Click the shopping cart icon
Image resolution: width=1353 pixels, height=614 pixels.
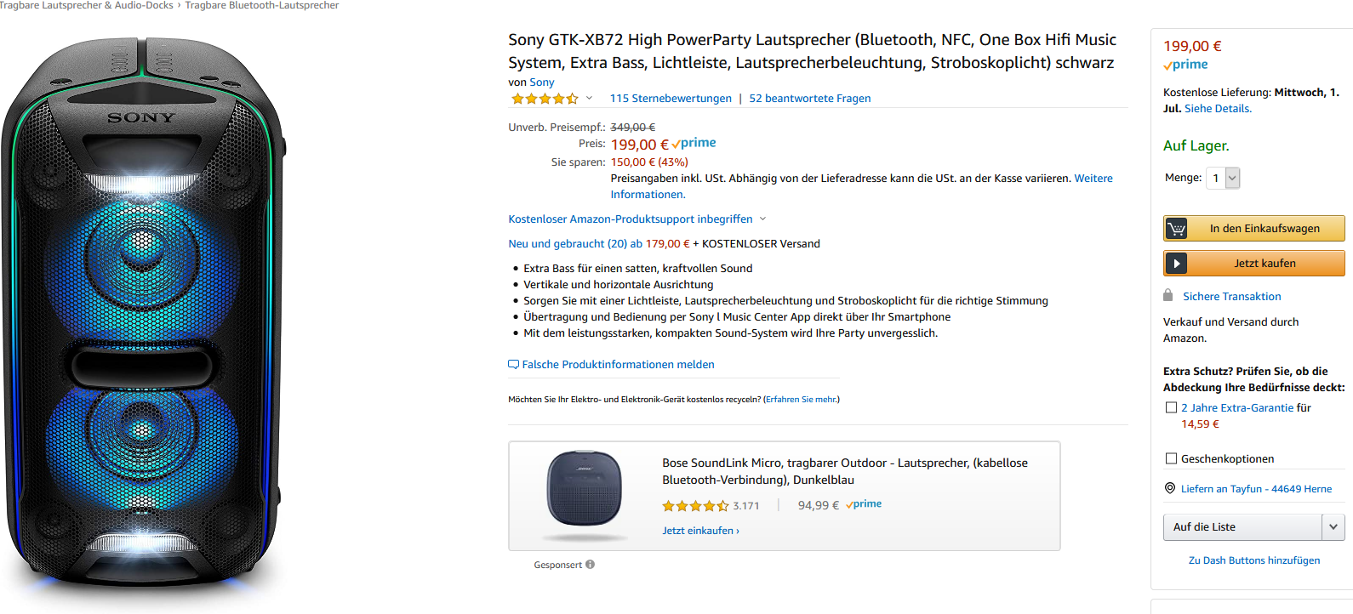[x=1177, y=229]
